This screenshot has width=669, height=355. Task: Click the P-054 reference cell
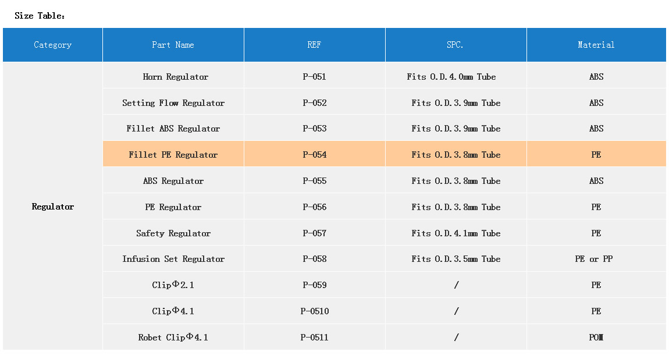click(x=315, y=155)
